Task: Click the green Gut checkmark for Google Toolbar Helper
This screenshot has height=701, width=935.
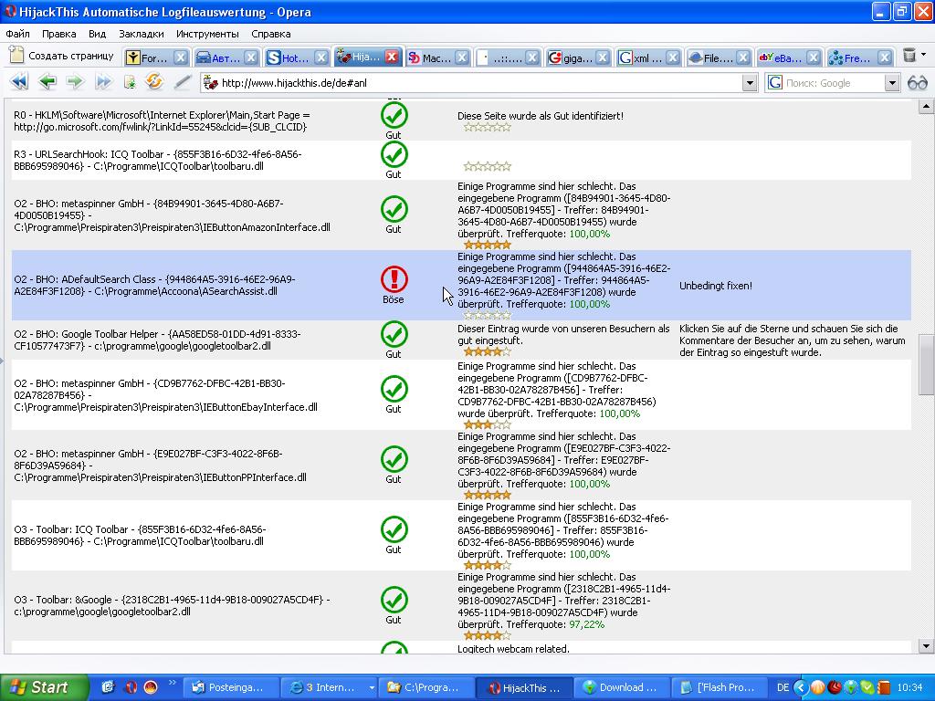Action: click(394, 334)
